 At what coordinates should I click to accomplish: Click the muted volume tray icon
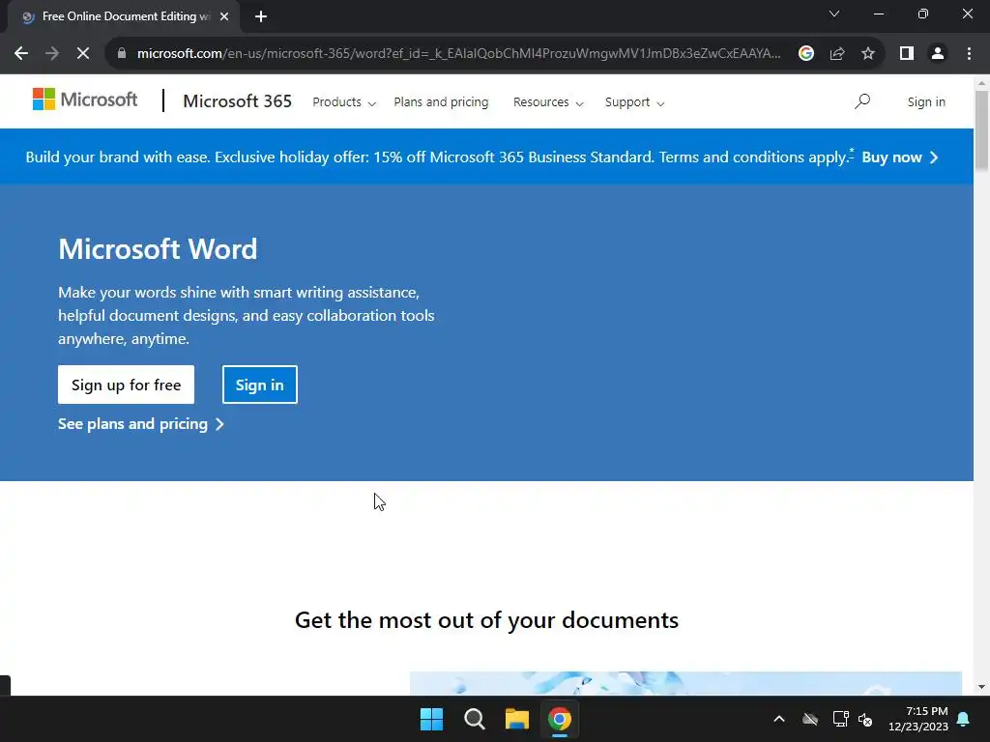click(865, 719)
